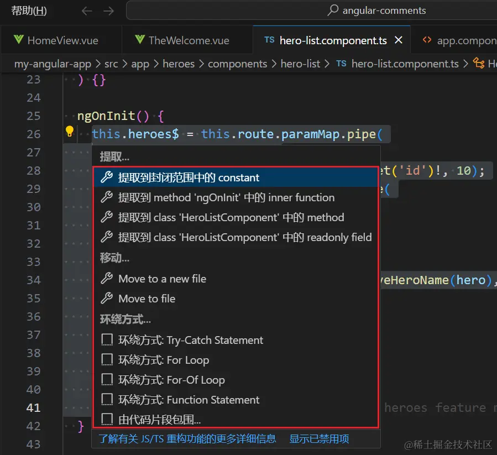The width and height of the screenshot is (497, 455).
Task: Select Move to file
Action: tap(236, 299)
